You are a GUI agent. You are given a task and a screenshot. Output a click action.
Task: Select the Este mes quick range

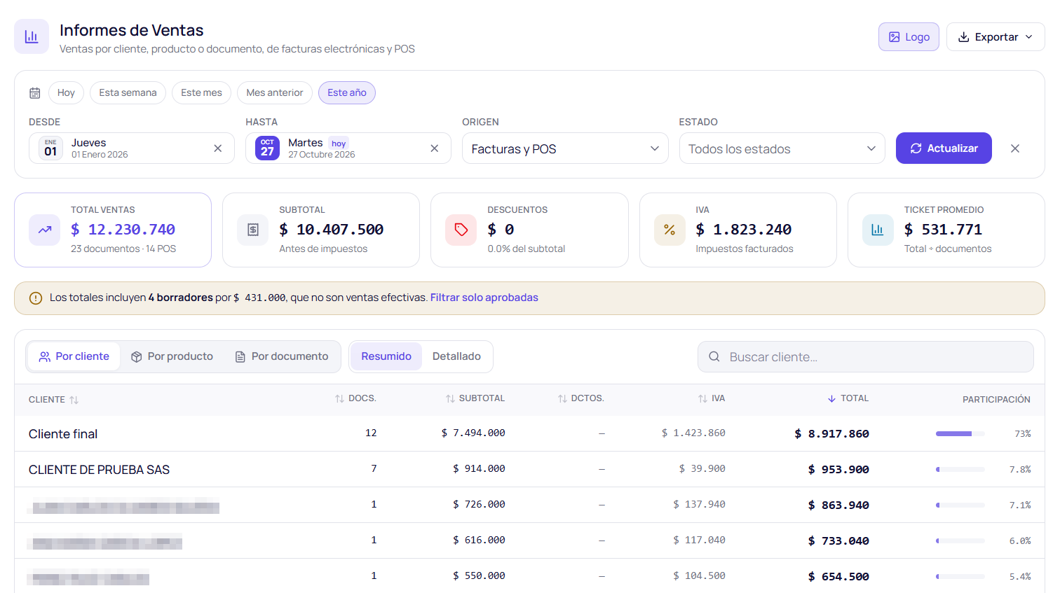(x=201, y=93)
